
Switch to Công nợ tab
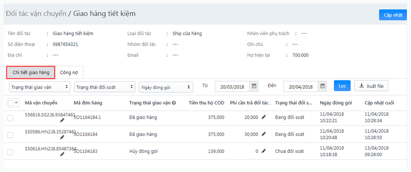click(69, 73)
